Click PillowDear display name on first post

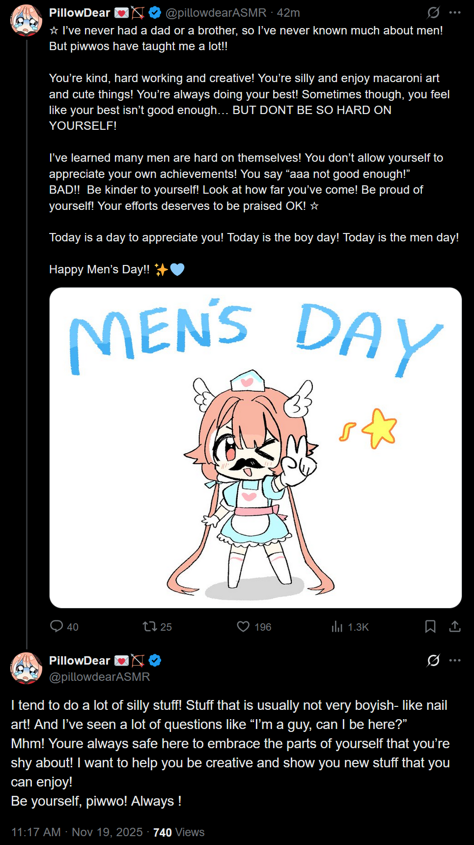pyautogui.click(x=80, y=12)
